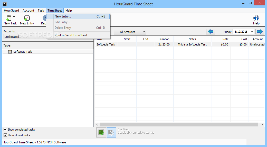This screenshot has width=267, height=147.
Task: Close the TimeSheet menu
Action: [55, 10]
